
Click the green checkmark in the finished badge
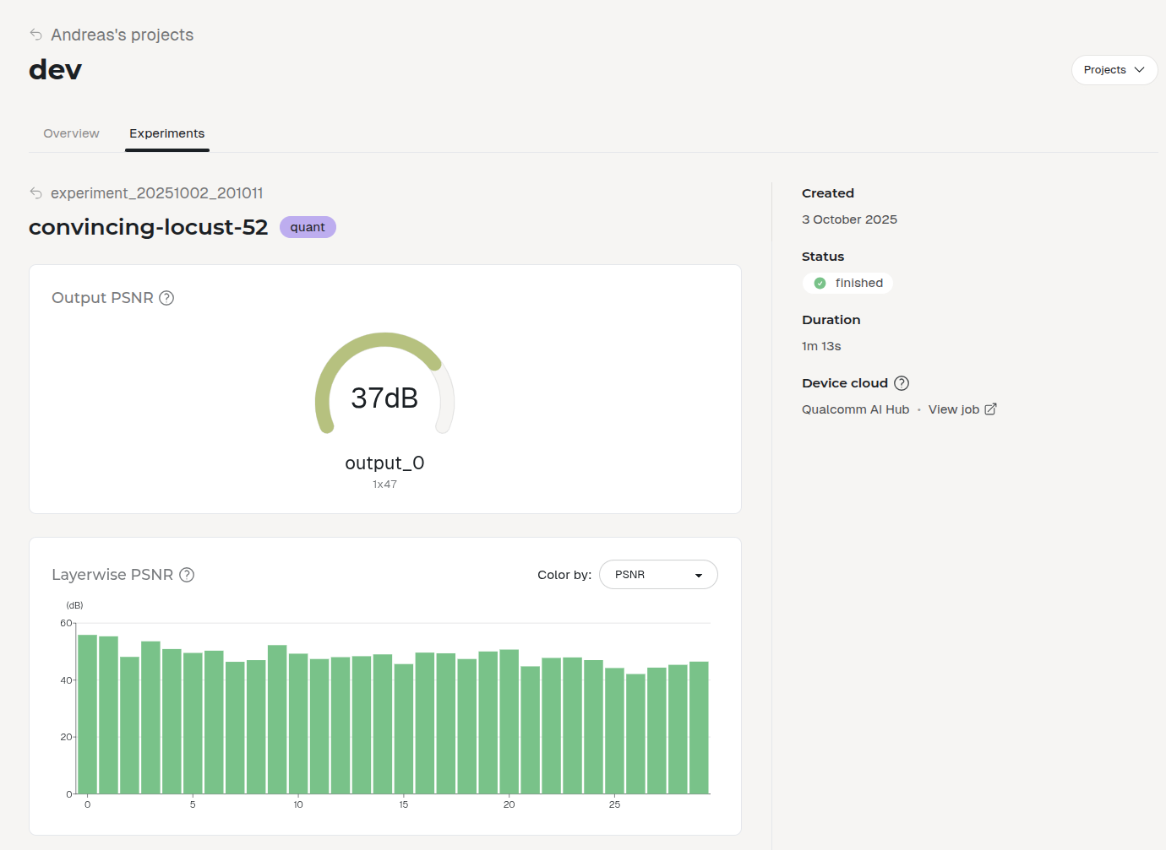819,283
